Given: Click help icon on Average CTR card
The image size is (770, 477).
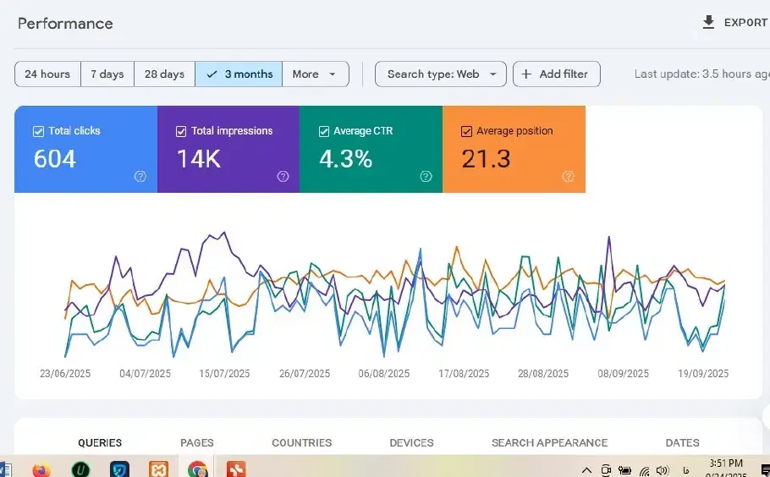Looking at the screenshot, I should (x=426, y=176).
